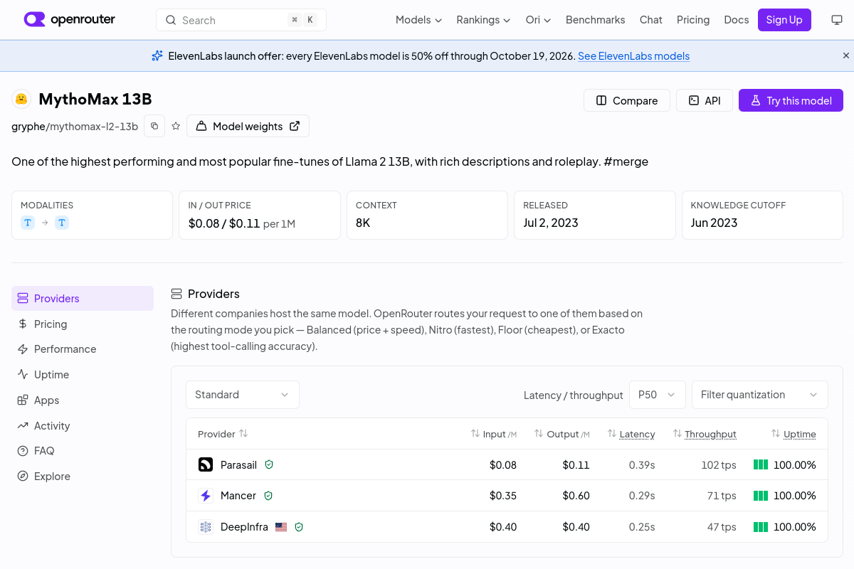This screenshot has height=569, width=854.
Task: Show the Apps sidebar section
Action: tap(83, 400)
